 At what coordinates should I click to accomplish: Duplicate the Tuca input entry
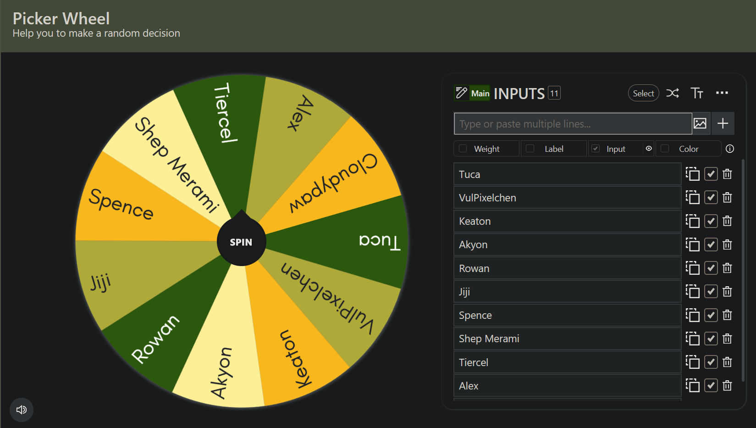pos(692,174)
